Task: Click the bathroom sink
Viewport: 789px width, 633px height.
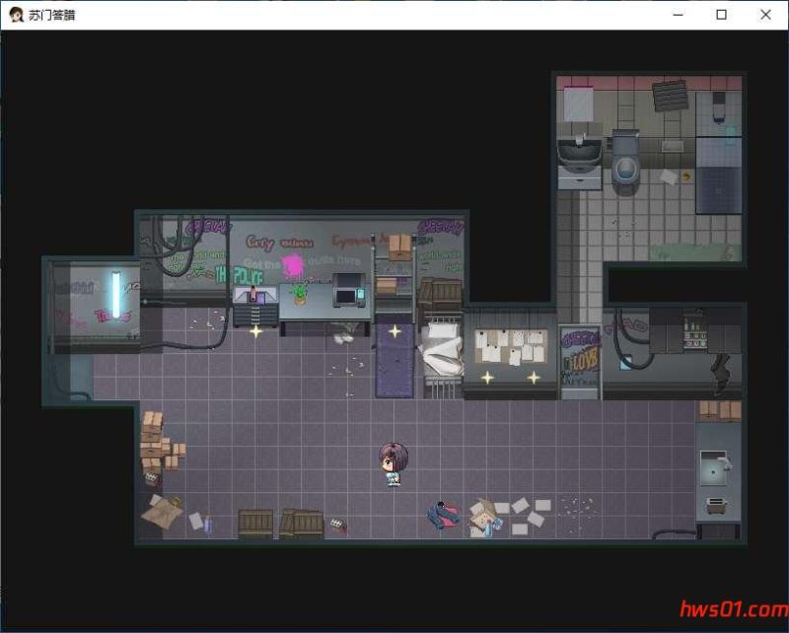Action: (x=579, y=156)
